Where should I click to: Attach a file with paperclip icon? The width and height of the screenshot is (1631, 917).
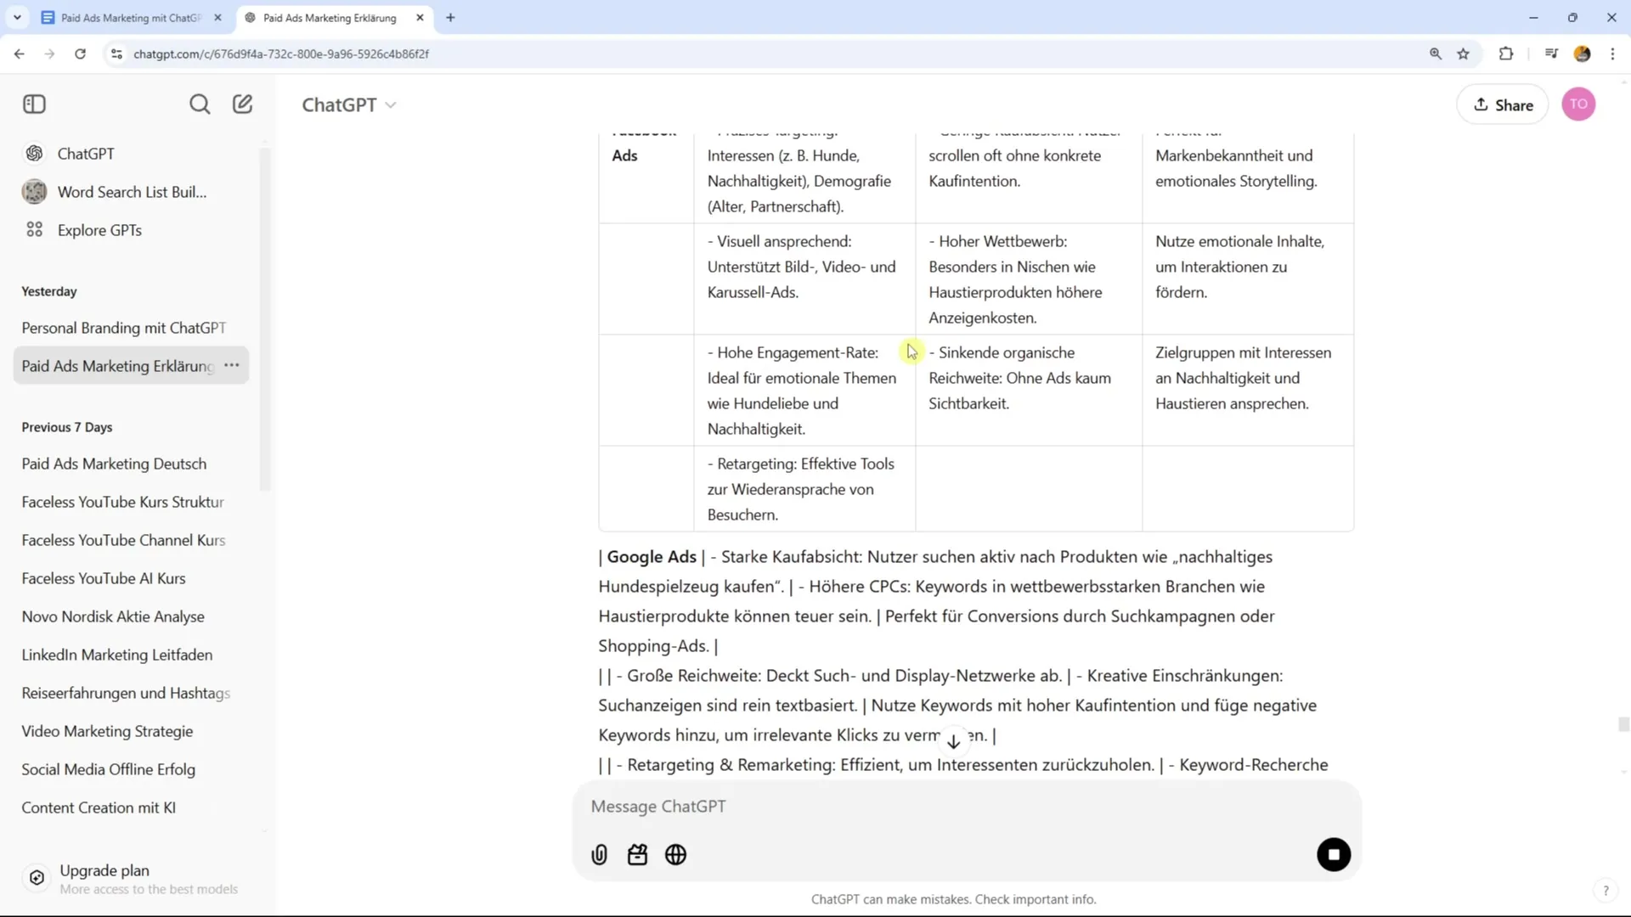pyautogui.click(x=600, y=855)
